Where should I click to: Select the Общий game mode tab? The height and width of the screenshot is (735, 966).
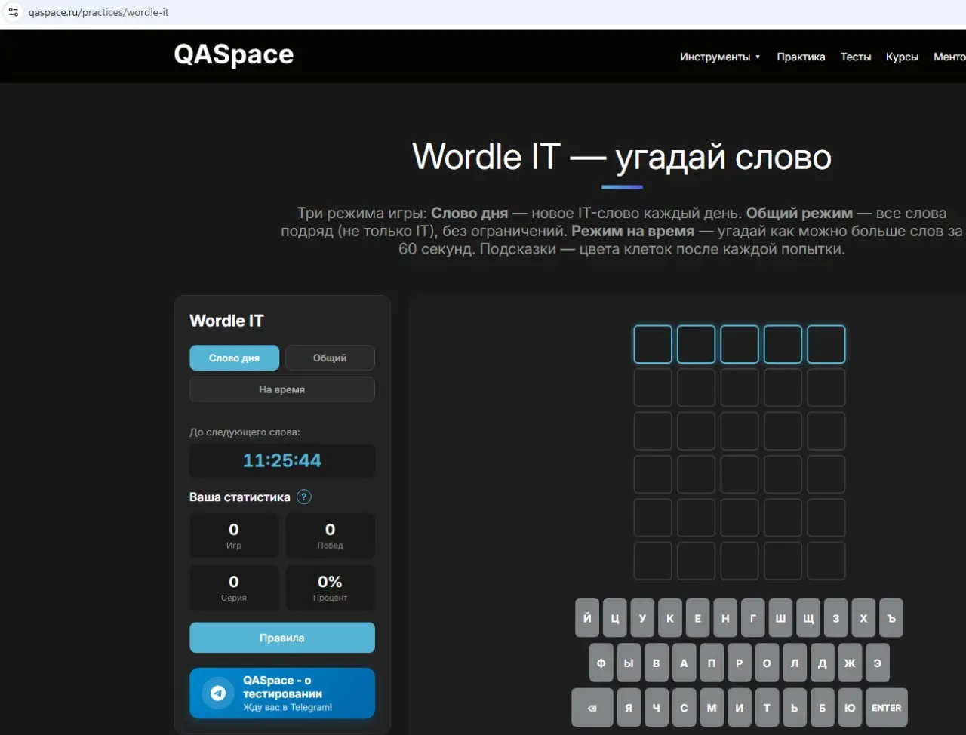330,358
